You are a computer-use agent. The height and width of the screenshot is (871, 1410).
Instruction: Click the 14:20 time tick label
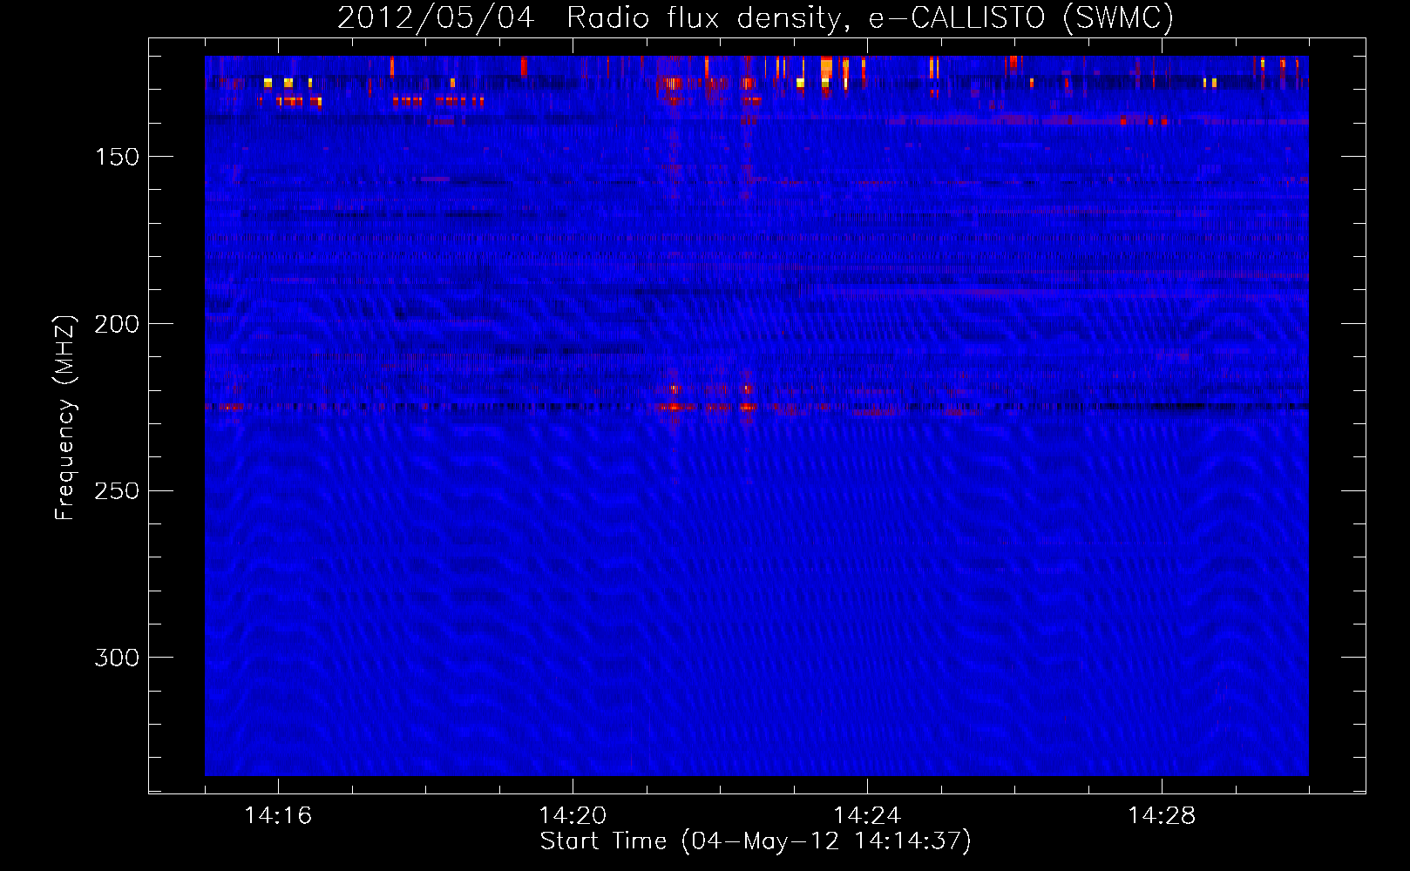click(573, 816)
